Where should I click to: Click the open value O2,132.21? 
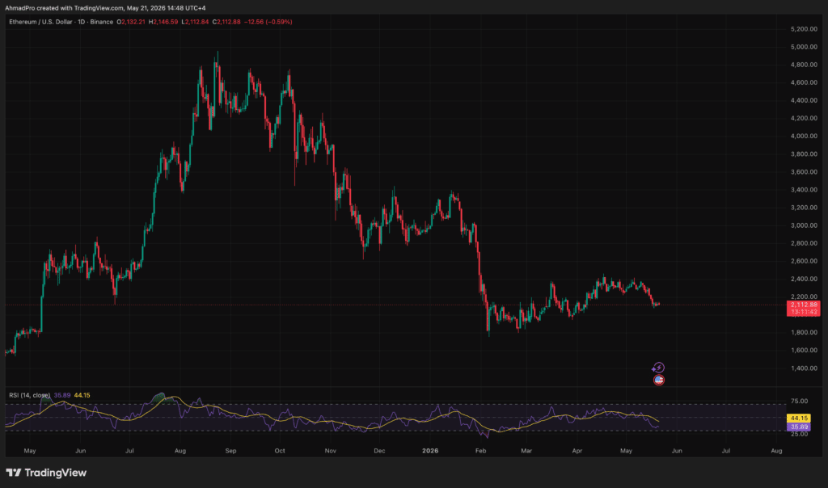pyautogui.click(x=131, y=22)
